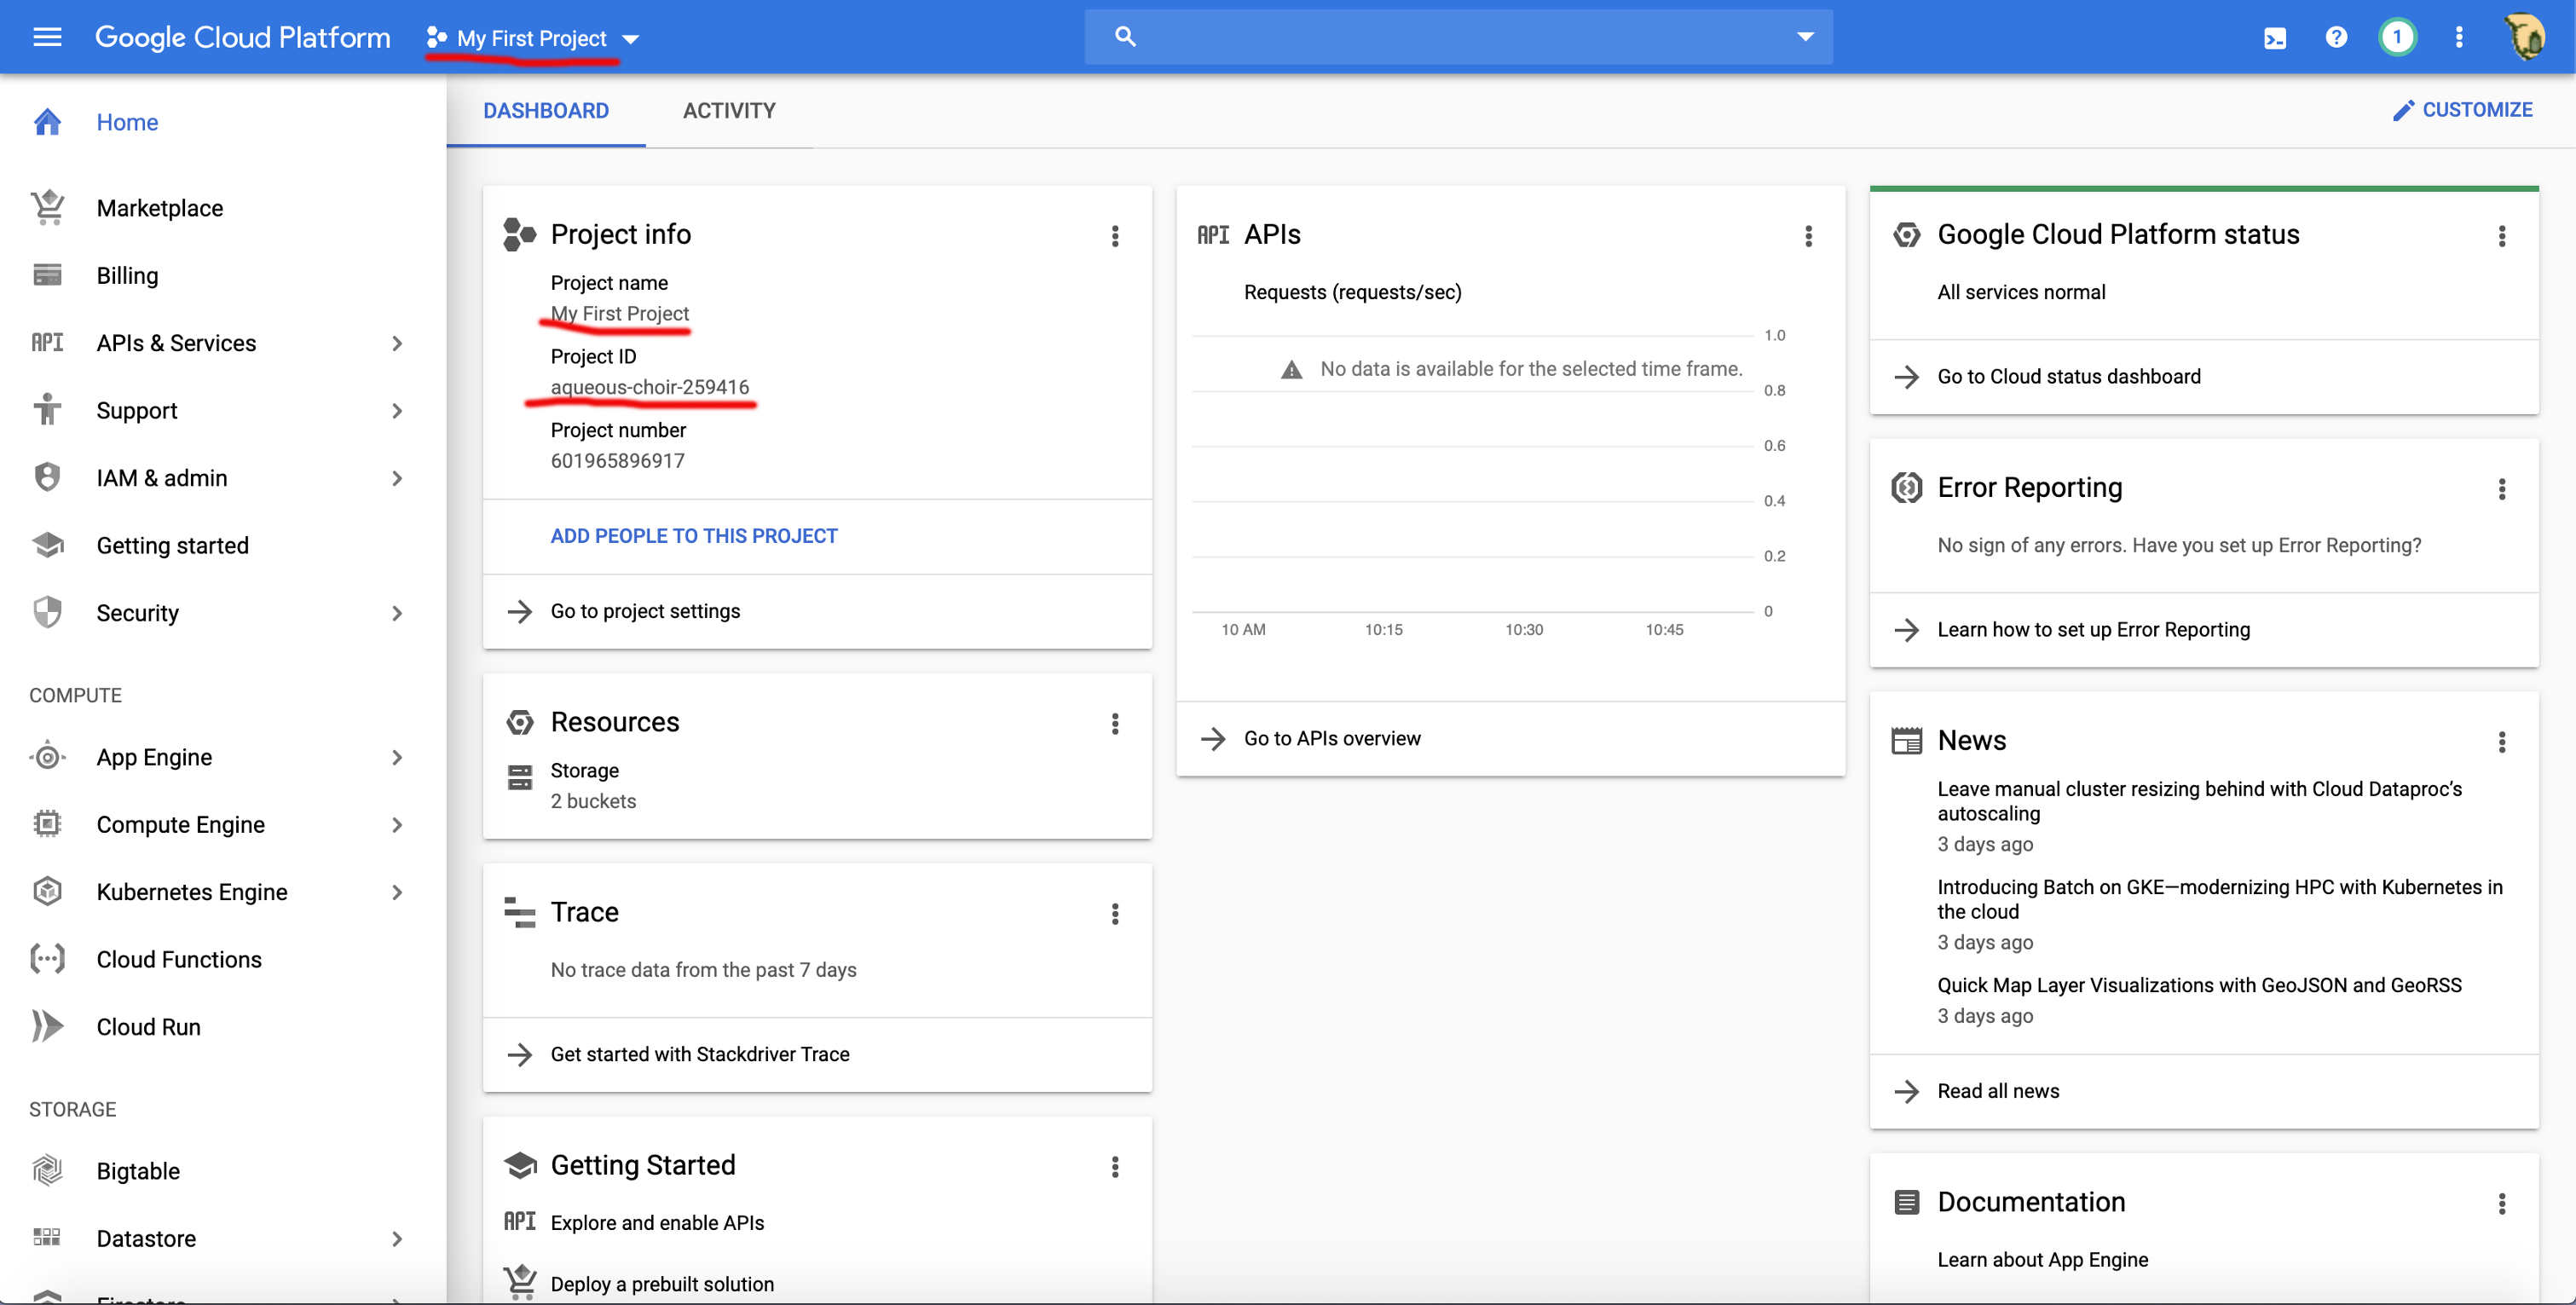Select the Dashboard tab
This screenshot has width=2576, height=1305.
[x=545, y=110]
